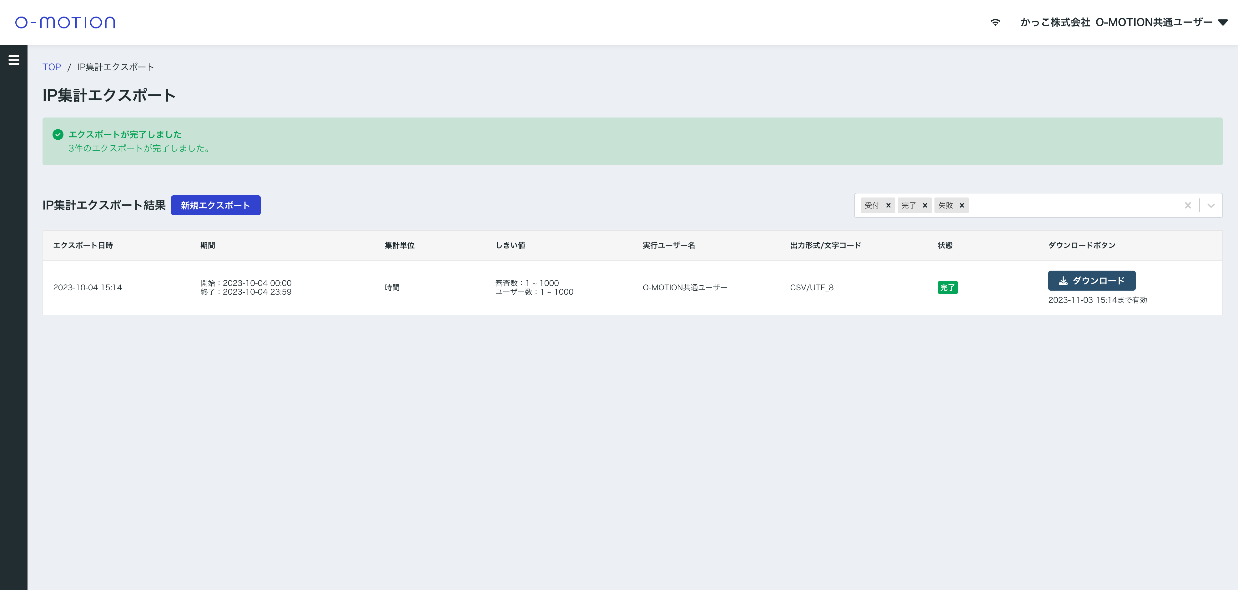Viewport: 1238px width, 590px height.
Task: Select the 2023-10-04 15:14 export row
Action: (x=88, y=288)
